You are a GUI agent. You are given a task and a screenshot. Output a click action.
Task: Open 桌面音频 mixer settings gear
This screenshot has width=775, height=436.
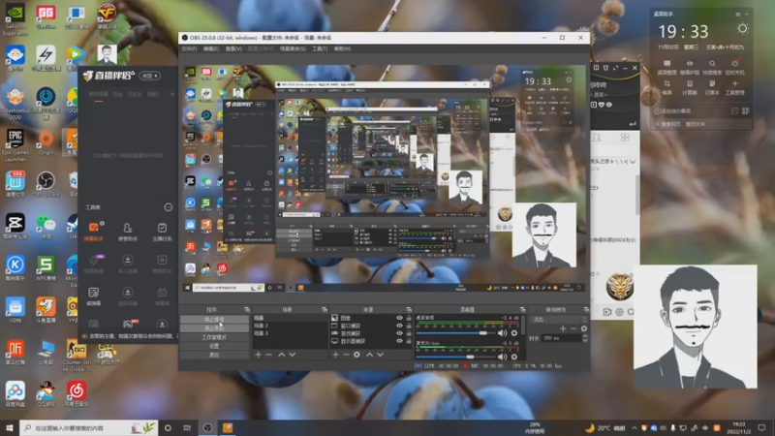coord(514,333)
